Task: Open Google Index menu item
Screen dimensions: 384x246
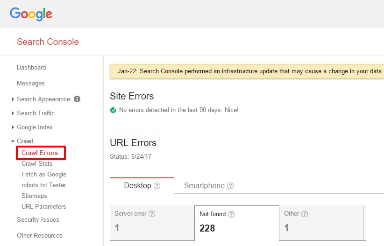Action: point(35,127)
